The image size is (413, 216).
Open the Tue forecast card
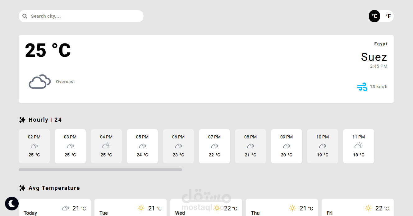point(130,208)
